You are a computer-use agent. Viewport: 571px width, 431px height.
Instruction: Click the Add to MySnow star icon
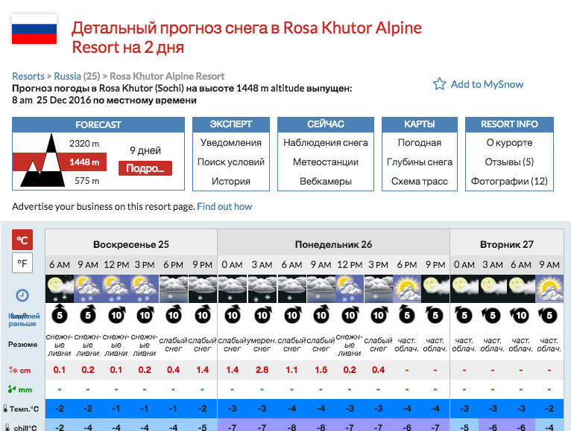439,84
